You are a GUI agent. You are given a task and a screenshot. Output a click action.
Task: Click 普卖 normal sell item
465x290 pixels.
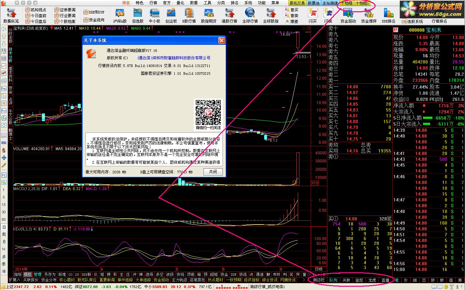(x=292, y=15)
